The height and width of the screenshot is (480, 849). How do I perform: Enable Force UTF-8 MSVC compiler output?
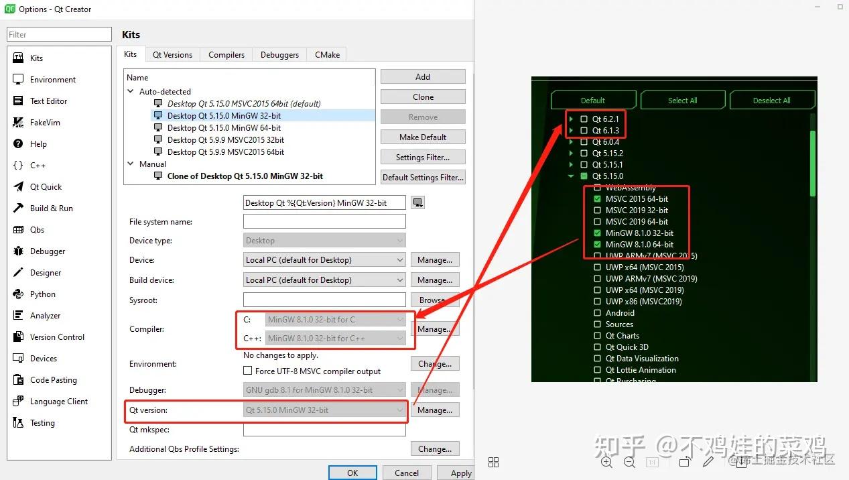coord(247,371)
